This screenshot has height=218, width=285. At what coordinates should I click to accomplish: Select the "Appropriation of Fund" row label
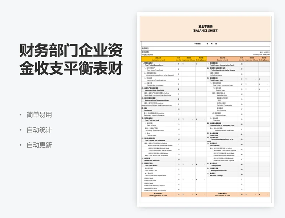click(218, 171)
